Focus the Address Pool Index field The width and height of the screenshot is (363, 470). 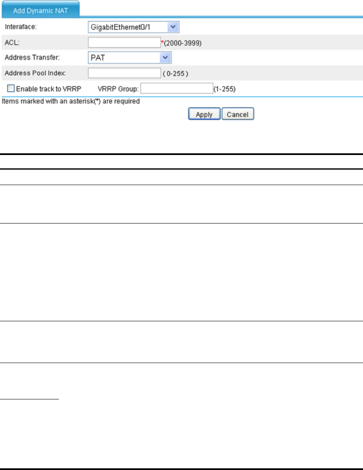(124, 73)
